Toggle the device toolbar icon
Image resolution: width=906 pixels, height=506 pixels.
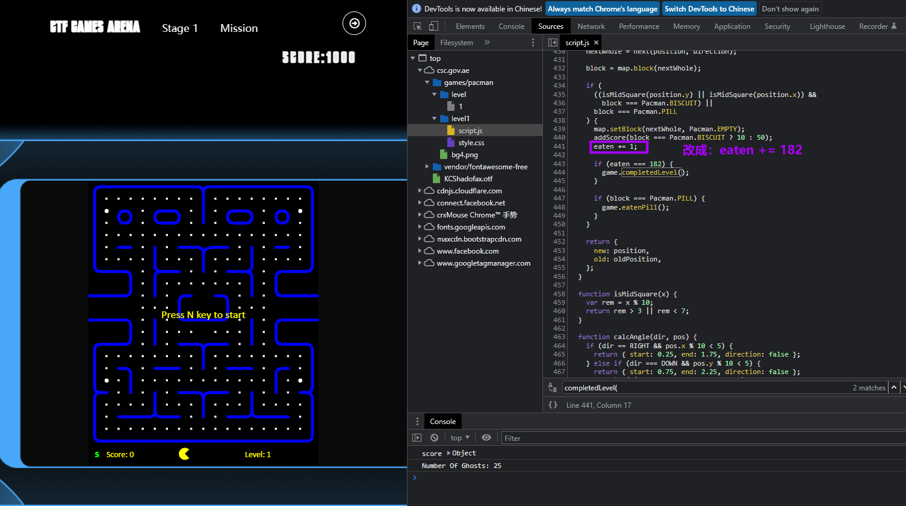coord(433,27)
